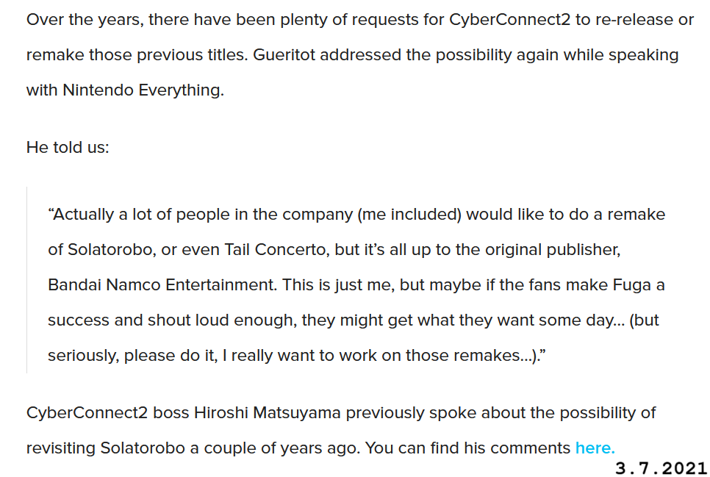
Task: Click the name "Gueritot" in the first paragraph
Action: tap(284, 55)
